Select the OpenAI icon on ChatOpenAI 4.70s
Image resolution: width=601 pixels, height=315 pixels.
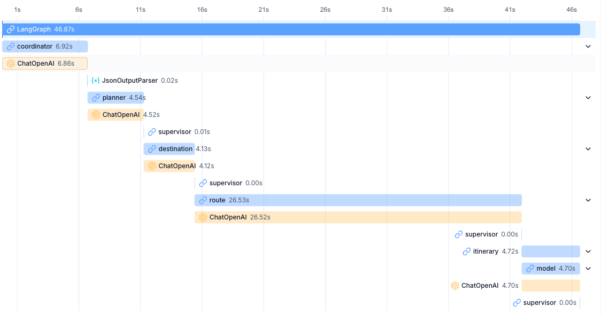click(455, 286)
